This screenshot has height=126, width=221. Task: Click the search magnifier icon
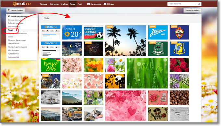tap(199, 4)
